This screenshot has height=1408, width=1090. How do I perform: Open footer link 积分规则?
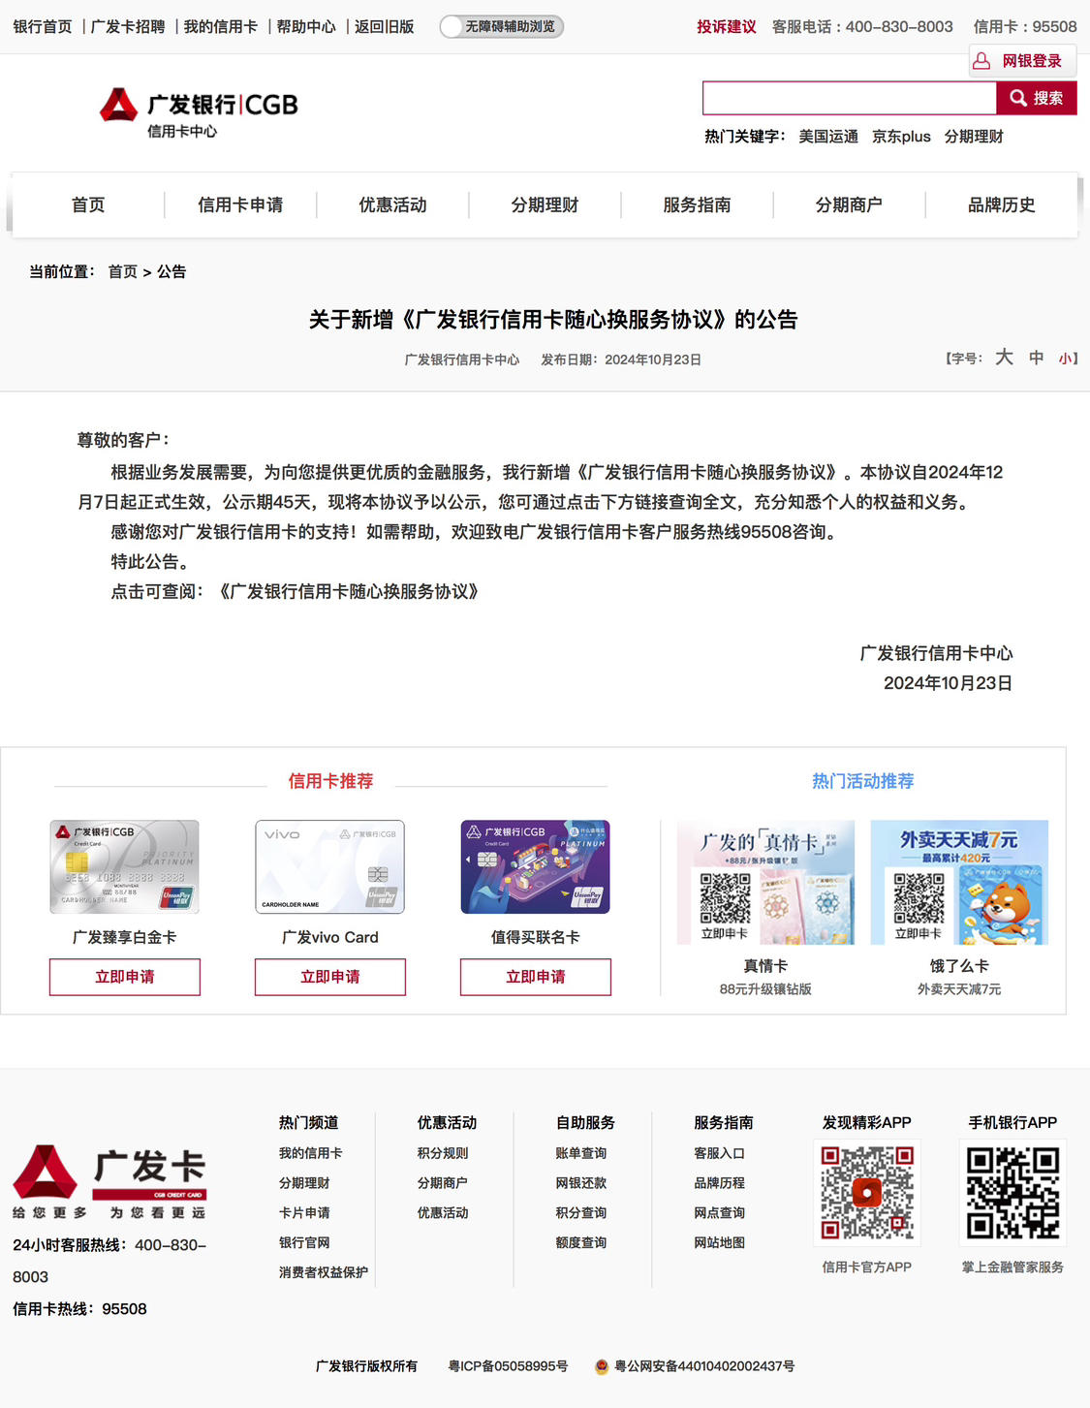click(443, 1153)
